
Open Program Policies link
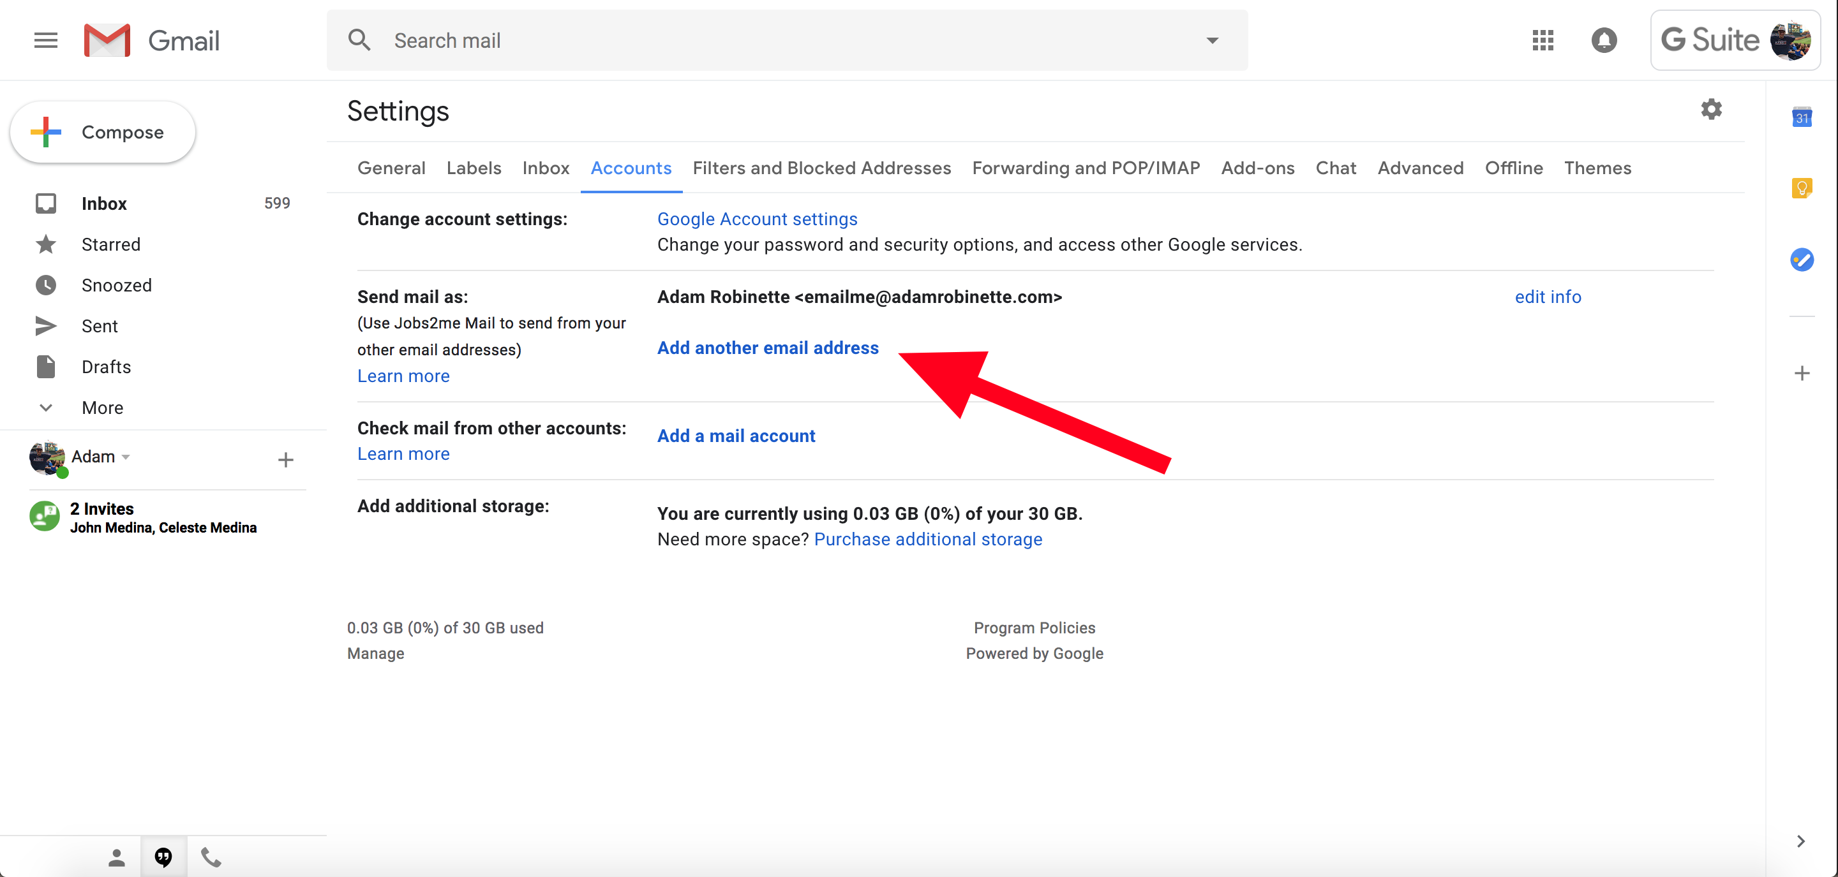click(1034, 628)
